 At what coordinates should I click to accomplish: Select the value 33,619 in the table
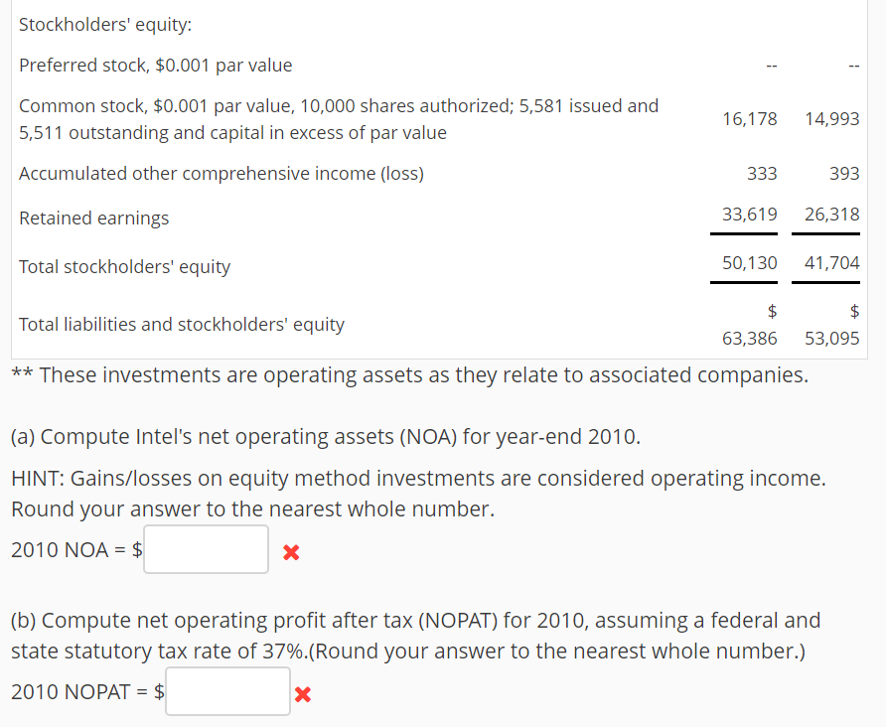750,214
